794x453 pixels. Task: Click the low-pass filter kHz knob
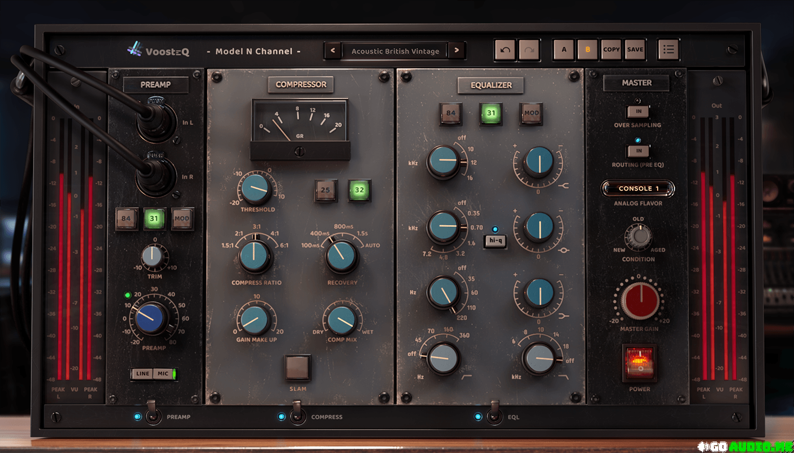[x=539, y=359]
